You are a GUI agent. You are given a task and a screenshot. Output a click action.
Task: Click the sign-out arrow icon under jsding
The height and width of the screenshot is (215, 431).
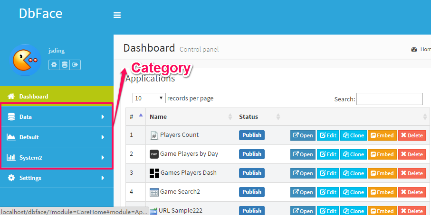pyautogui.click(x=75, y=65)
